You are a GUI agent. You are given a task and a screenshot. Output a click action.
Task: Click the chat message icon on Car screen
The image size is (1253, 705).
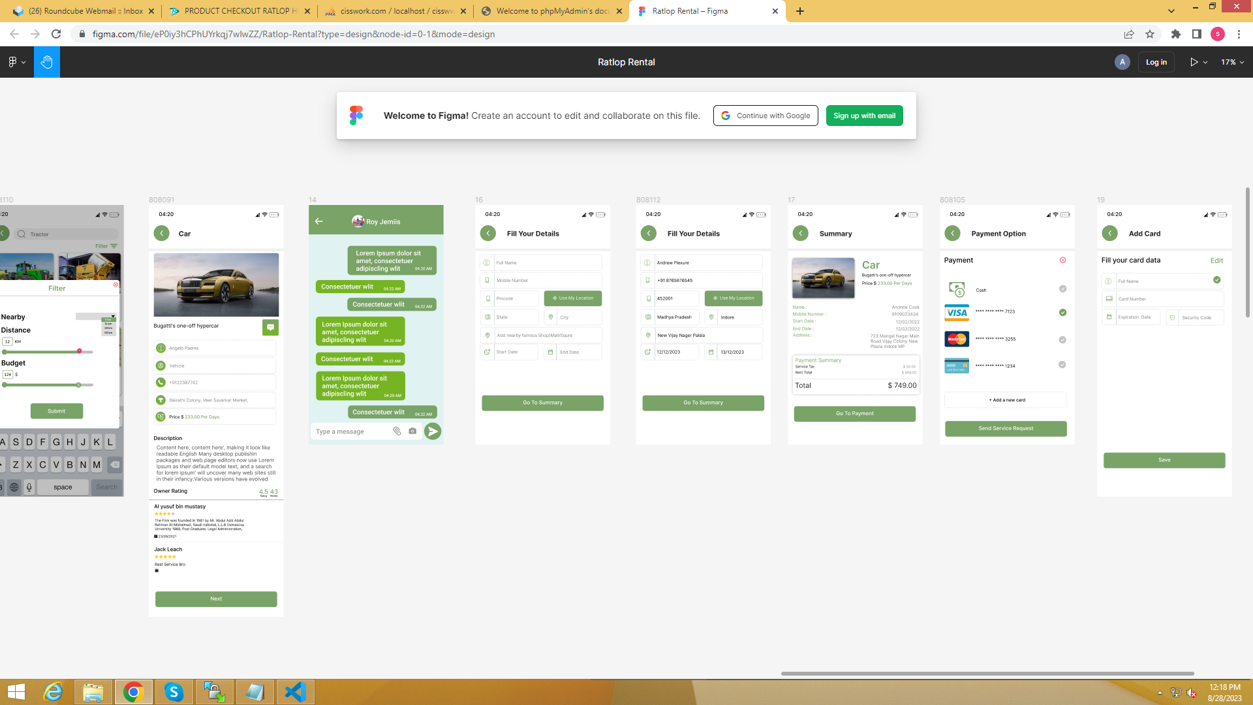pos(270,327)
